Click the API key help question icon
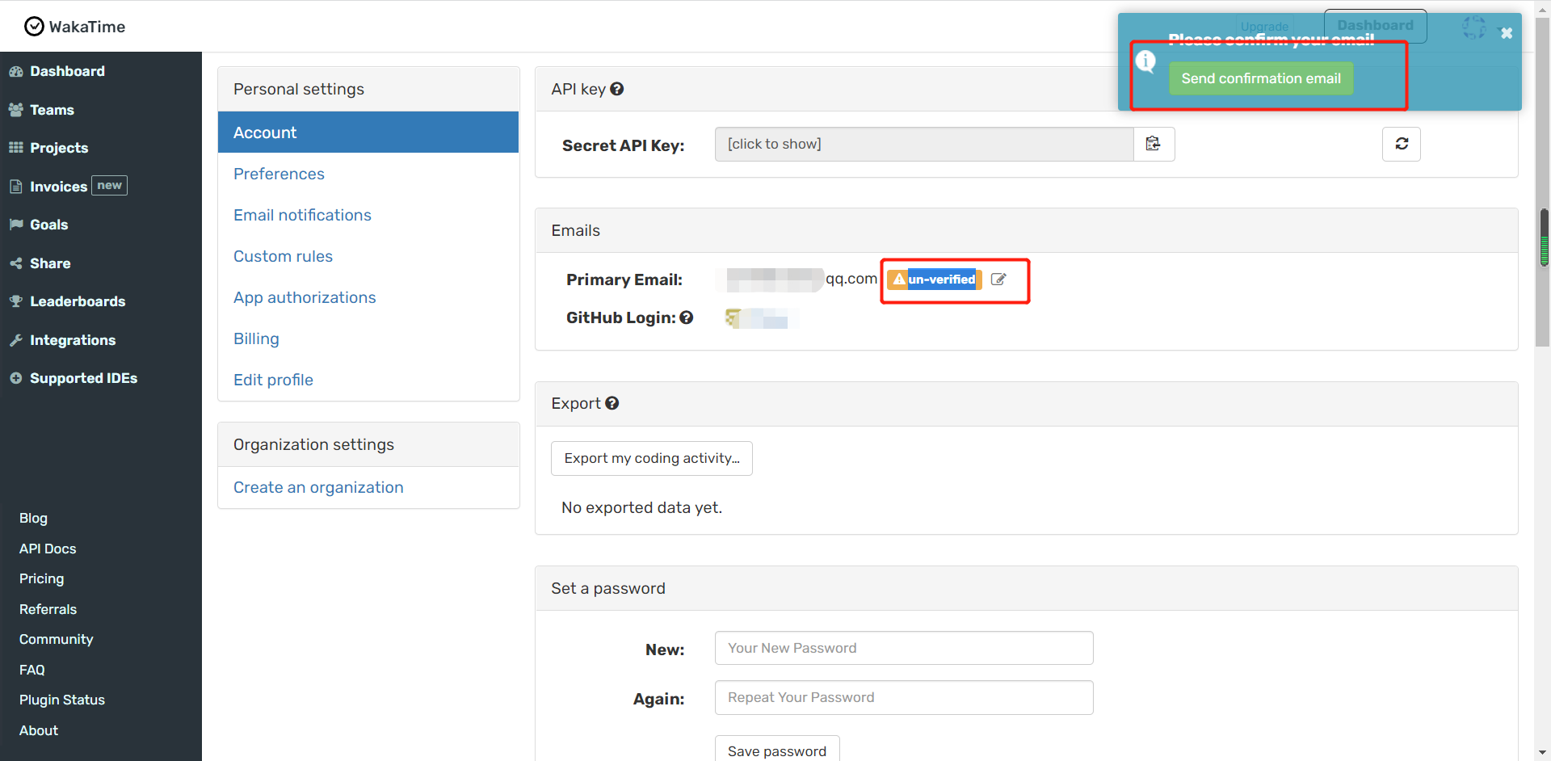This screenshot has height=761, width=1551. tap(617, 89)
